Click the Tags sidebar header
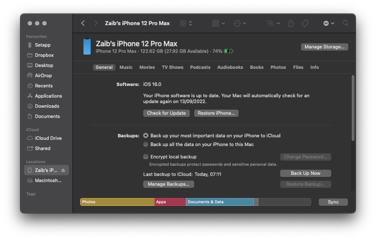Viewport: 376px width, 240px height. tap(31, 194)
